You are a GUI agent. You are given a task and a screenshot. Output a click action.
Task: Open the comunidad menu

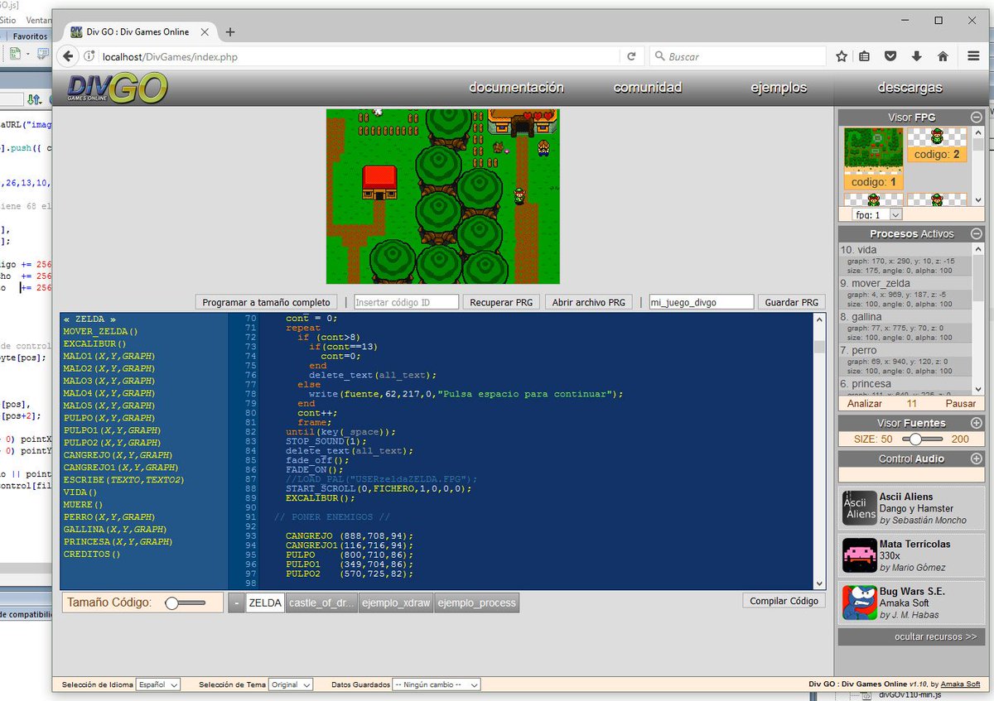click(x=648, y=88)
